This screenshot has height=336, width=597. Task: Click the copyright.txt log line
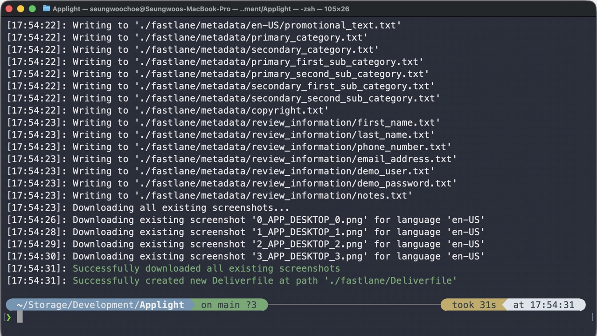167,110
